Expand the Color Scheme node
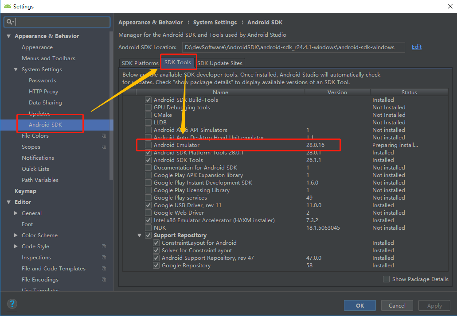 click(16, 235)
